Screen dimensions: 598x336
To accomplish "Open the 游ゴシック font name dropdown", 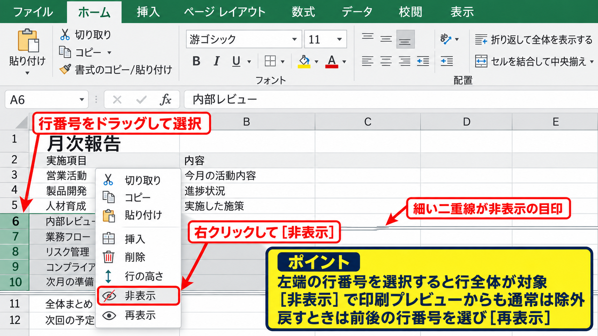I will pyautogui.click(x=294, y=39).
